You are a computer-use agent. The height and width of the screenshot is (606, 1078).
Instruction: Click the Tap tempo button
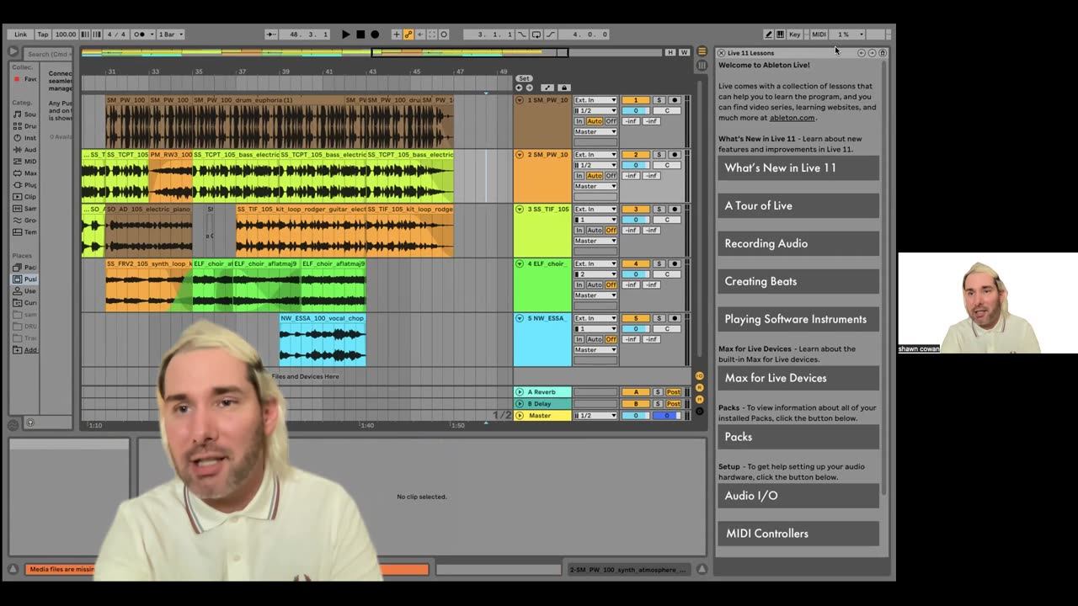point(43,35)
